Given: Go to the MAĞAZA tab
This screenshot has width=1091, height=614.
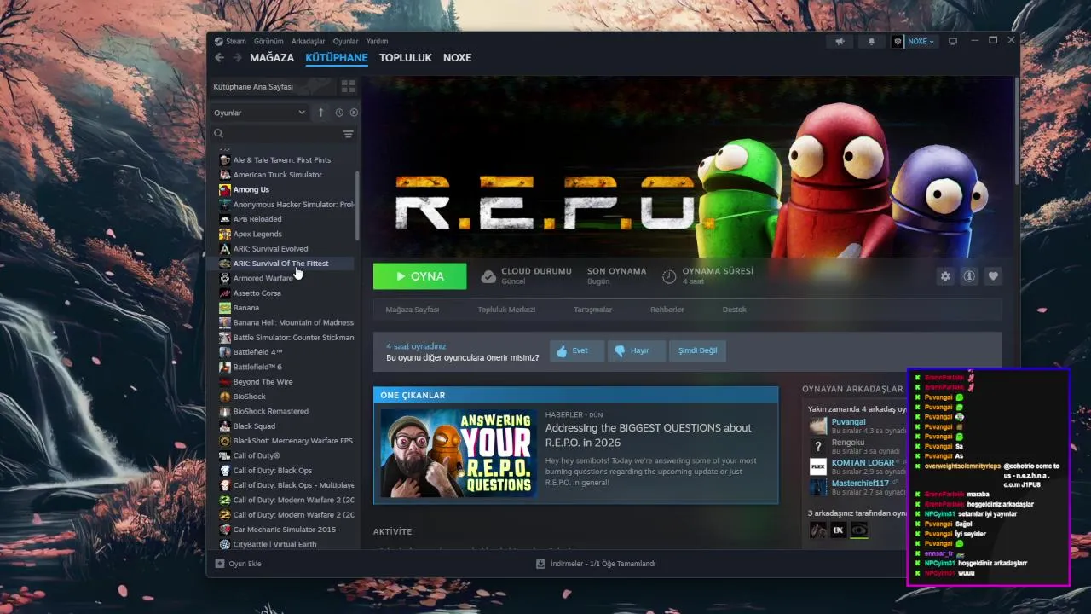Looking at the screenshot, I should [x=272, y=58].
